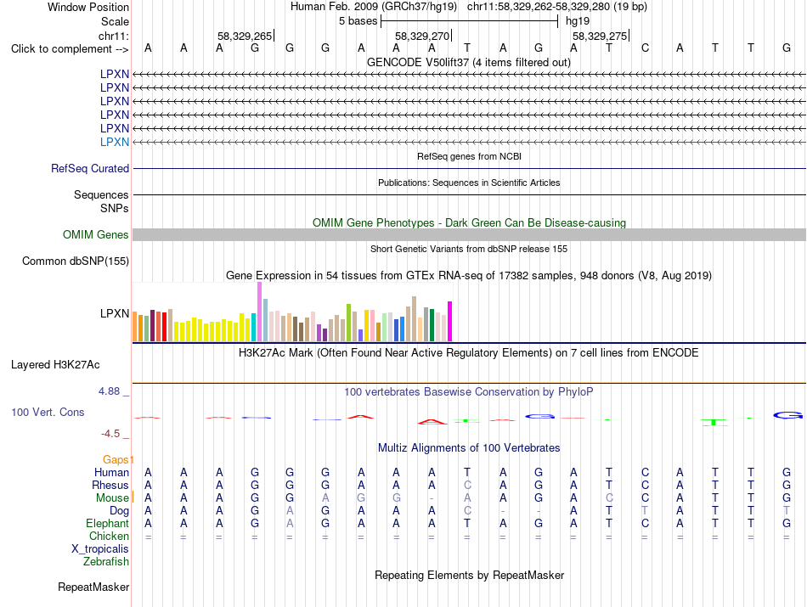Click Common dbSNP(155) track label

[75, 261]
